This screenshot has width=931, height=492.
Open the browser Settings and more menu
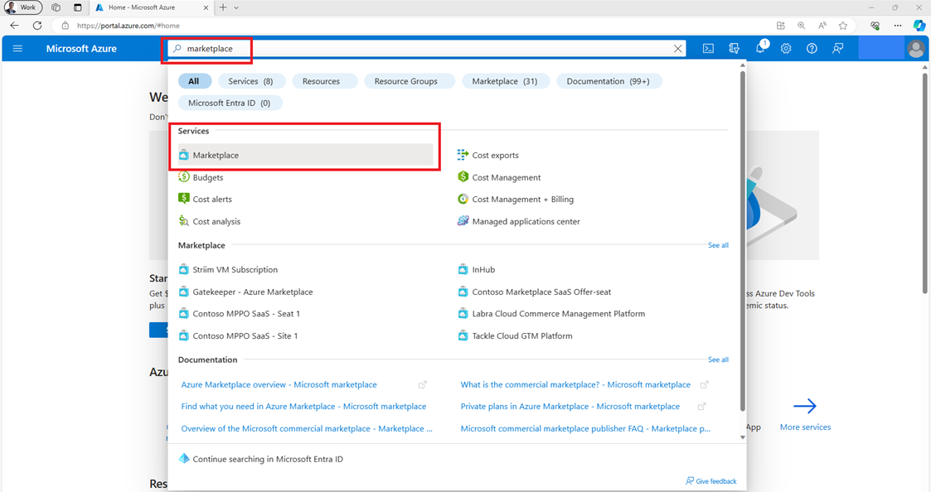[897, 26]
